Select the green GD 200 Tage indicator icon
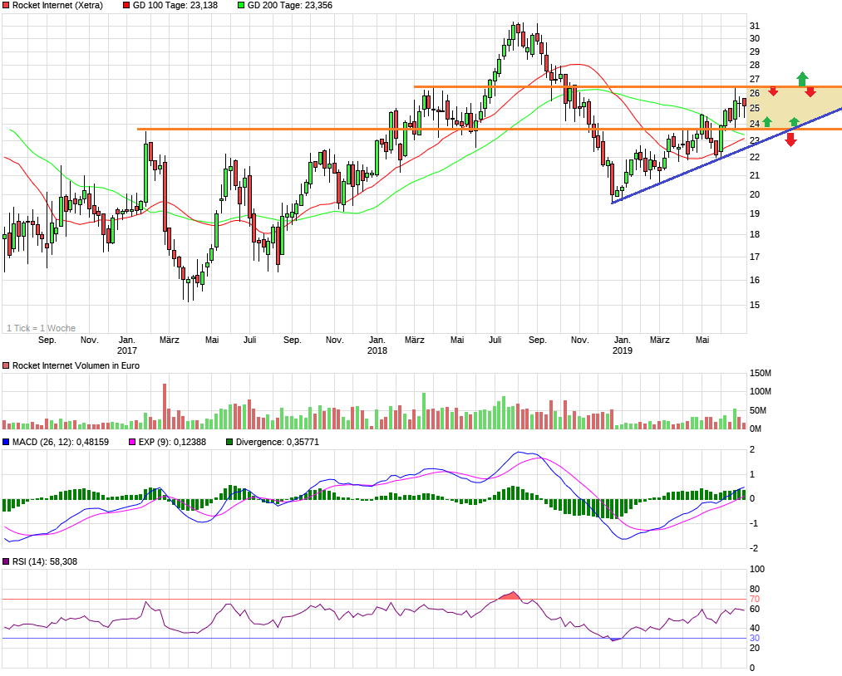The width and height of the screenshot is (842, 676). (242, 6)
